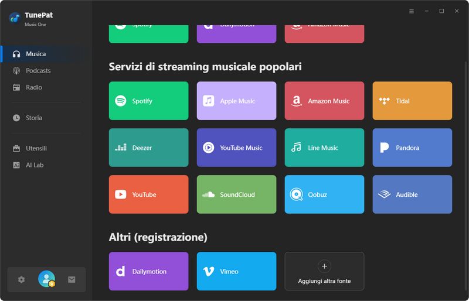Image resolution: width=469 pixels, height=301 pixels.
Task: Open the hamburger menu in title bar
Action: [412, 11]
